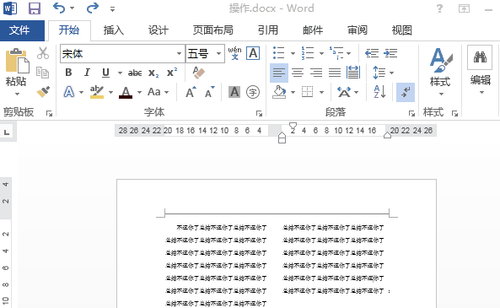Click the 粘贴 paste button
Image resolution: width=500 pixels, height=308 pixels.
click(x=17, y=72)
